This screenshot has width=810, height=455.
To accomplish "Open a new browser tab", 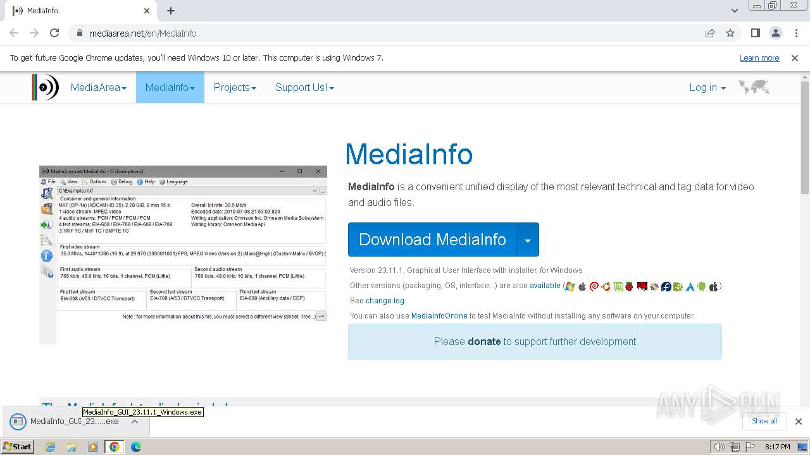I will 171,11.
